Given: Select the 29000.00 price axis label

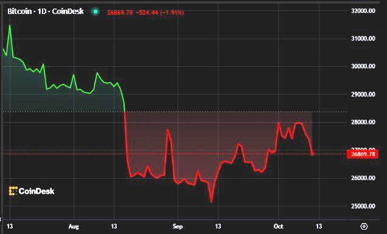Looking at the screenshot, I should 363,94.
